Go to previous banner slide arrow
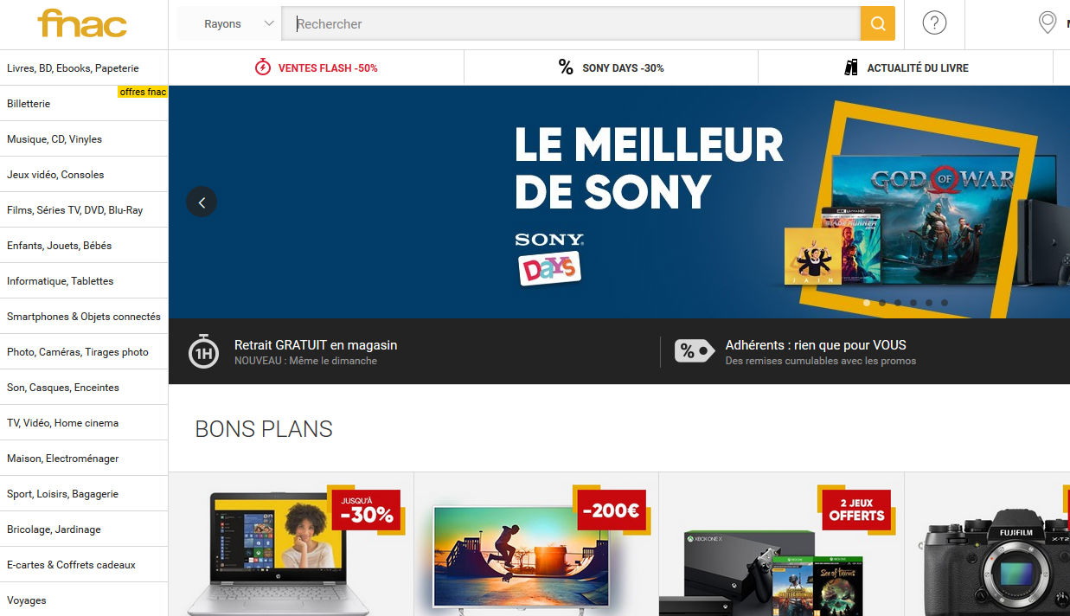 (x=202, y=202)
